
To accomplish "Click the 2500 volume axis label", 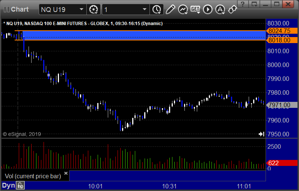I will 274,146.
